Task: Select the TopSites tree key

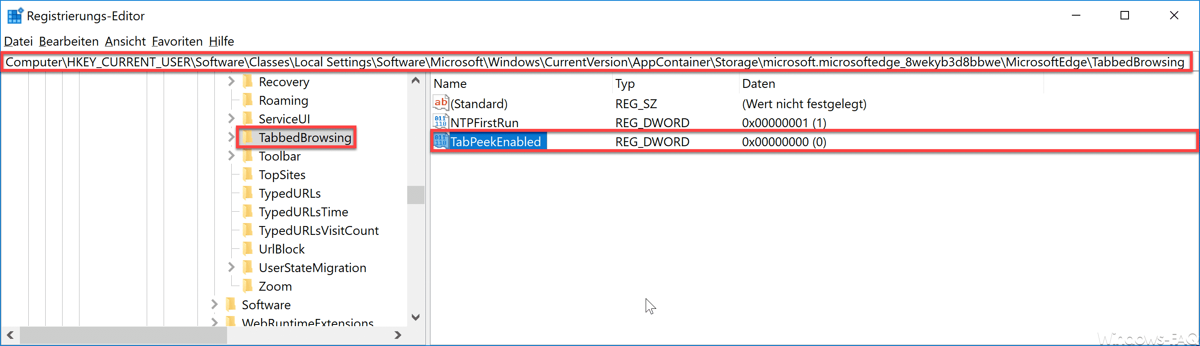Action: click(x=282, y=175)
